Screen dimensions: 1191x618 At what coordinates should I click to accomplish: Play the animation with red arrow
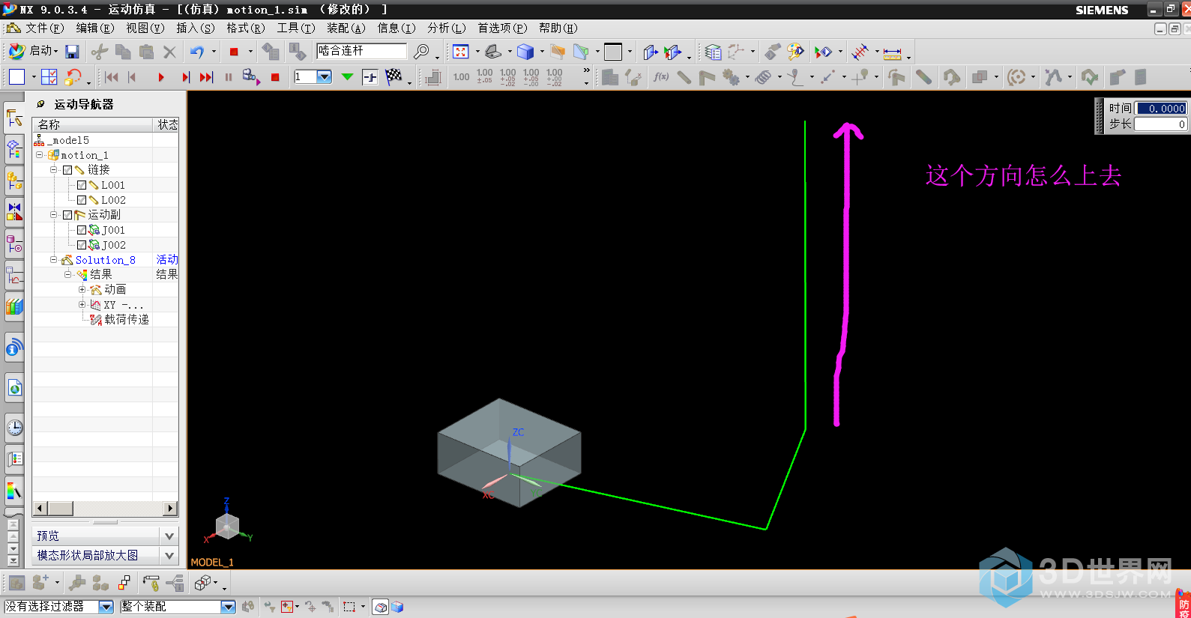click(x=160, y=77)
